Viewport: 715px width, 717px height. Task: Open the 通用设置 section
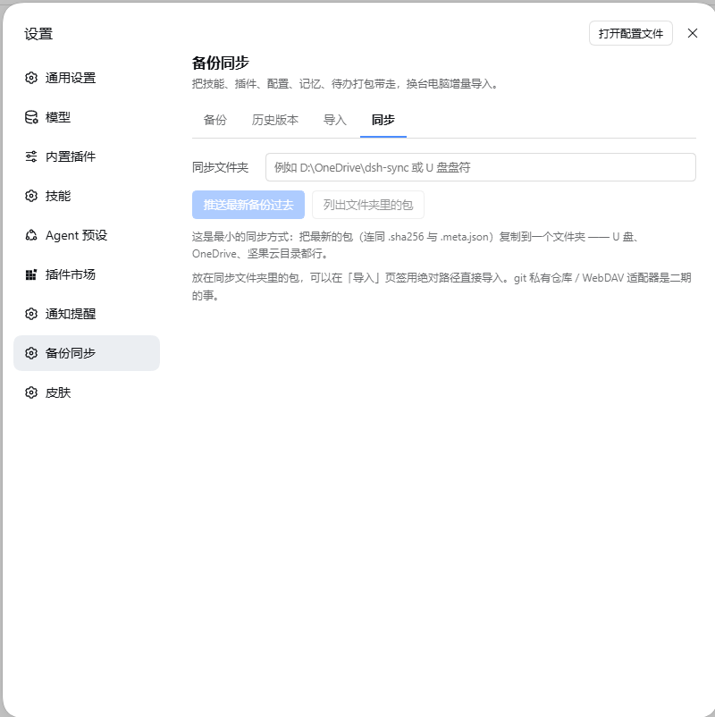click(x=87, y=78)
